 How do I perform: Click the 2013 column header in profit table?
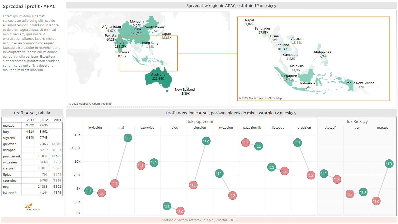30,120
